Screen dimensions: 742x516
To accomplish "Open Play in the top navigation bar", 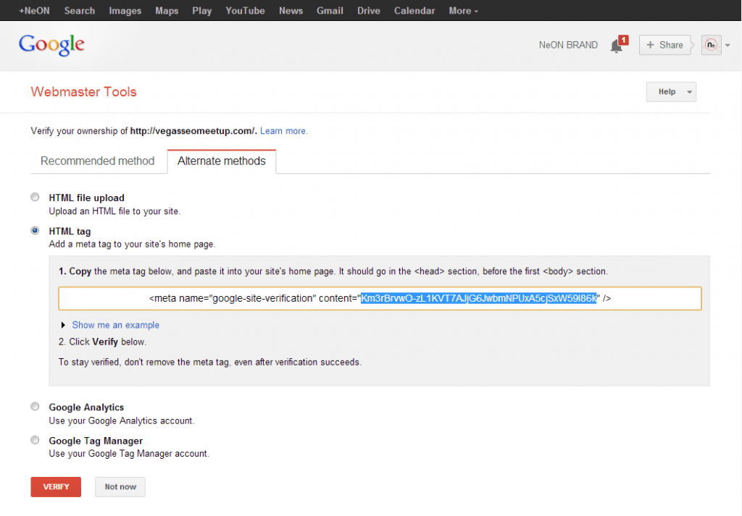I will point(201,10).
